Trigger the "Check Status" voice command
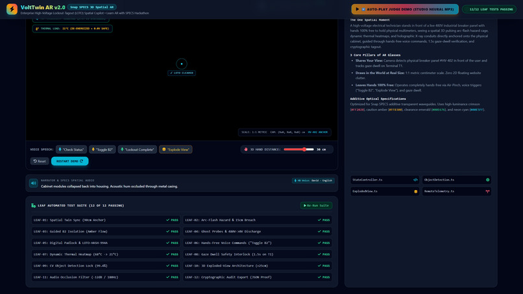This screenshot has height=294, width=523. click(71, 149)
